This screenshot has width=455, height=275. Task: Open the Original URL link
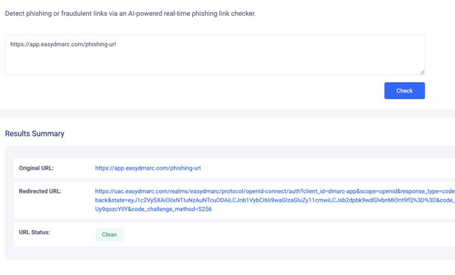[147, 168]
